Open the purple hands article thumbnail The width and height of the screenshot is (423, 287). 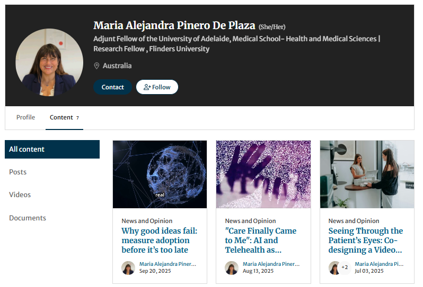263,174
